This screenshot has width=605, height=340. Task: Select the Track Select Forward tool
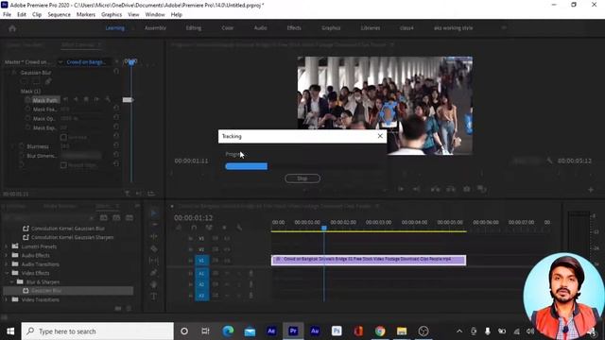(154, 225)
